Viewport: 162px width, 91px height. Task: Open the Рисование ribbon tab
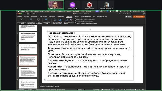(x=34, y=16)
